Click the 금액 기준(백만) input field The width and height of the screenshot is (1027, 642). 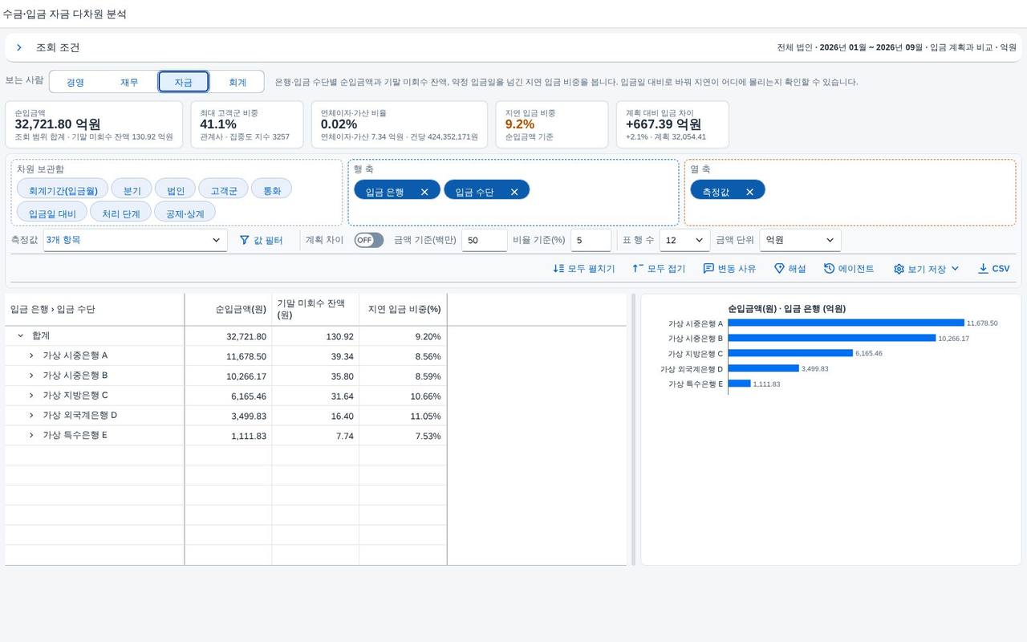(x=484, y=240)
